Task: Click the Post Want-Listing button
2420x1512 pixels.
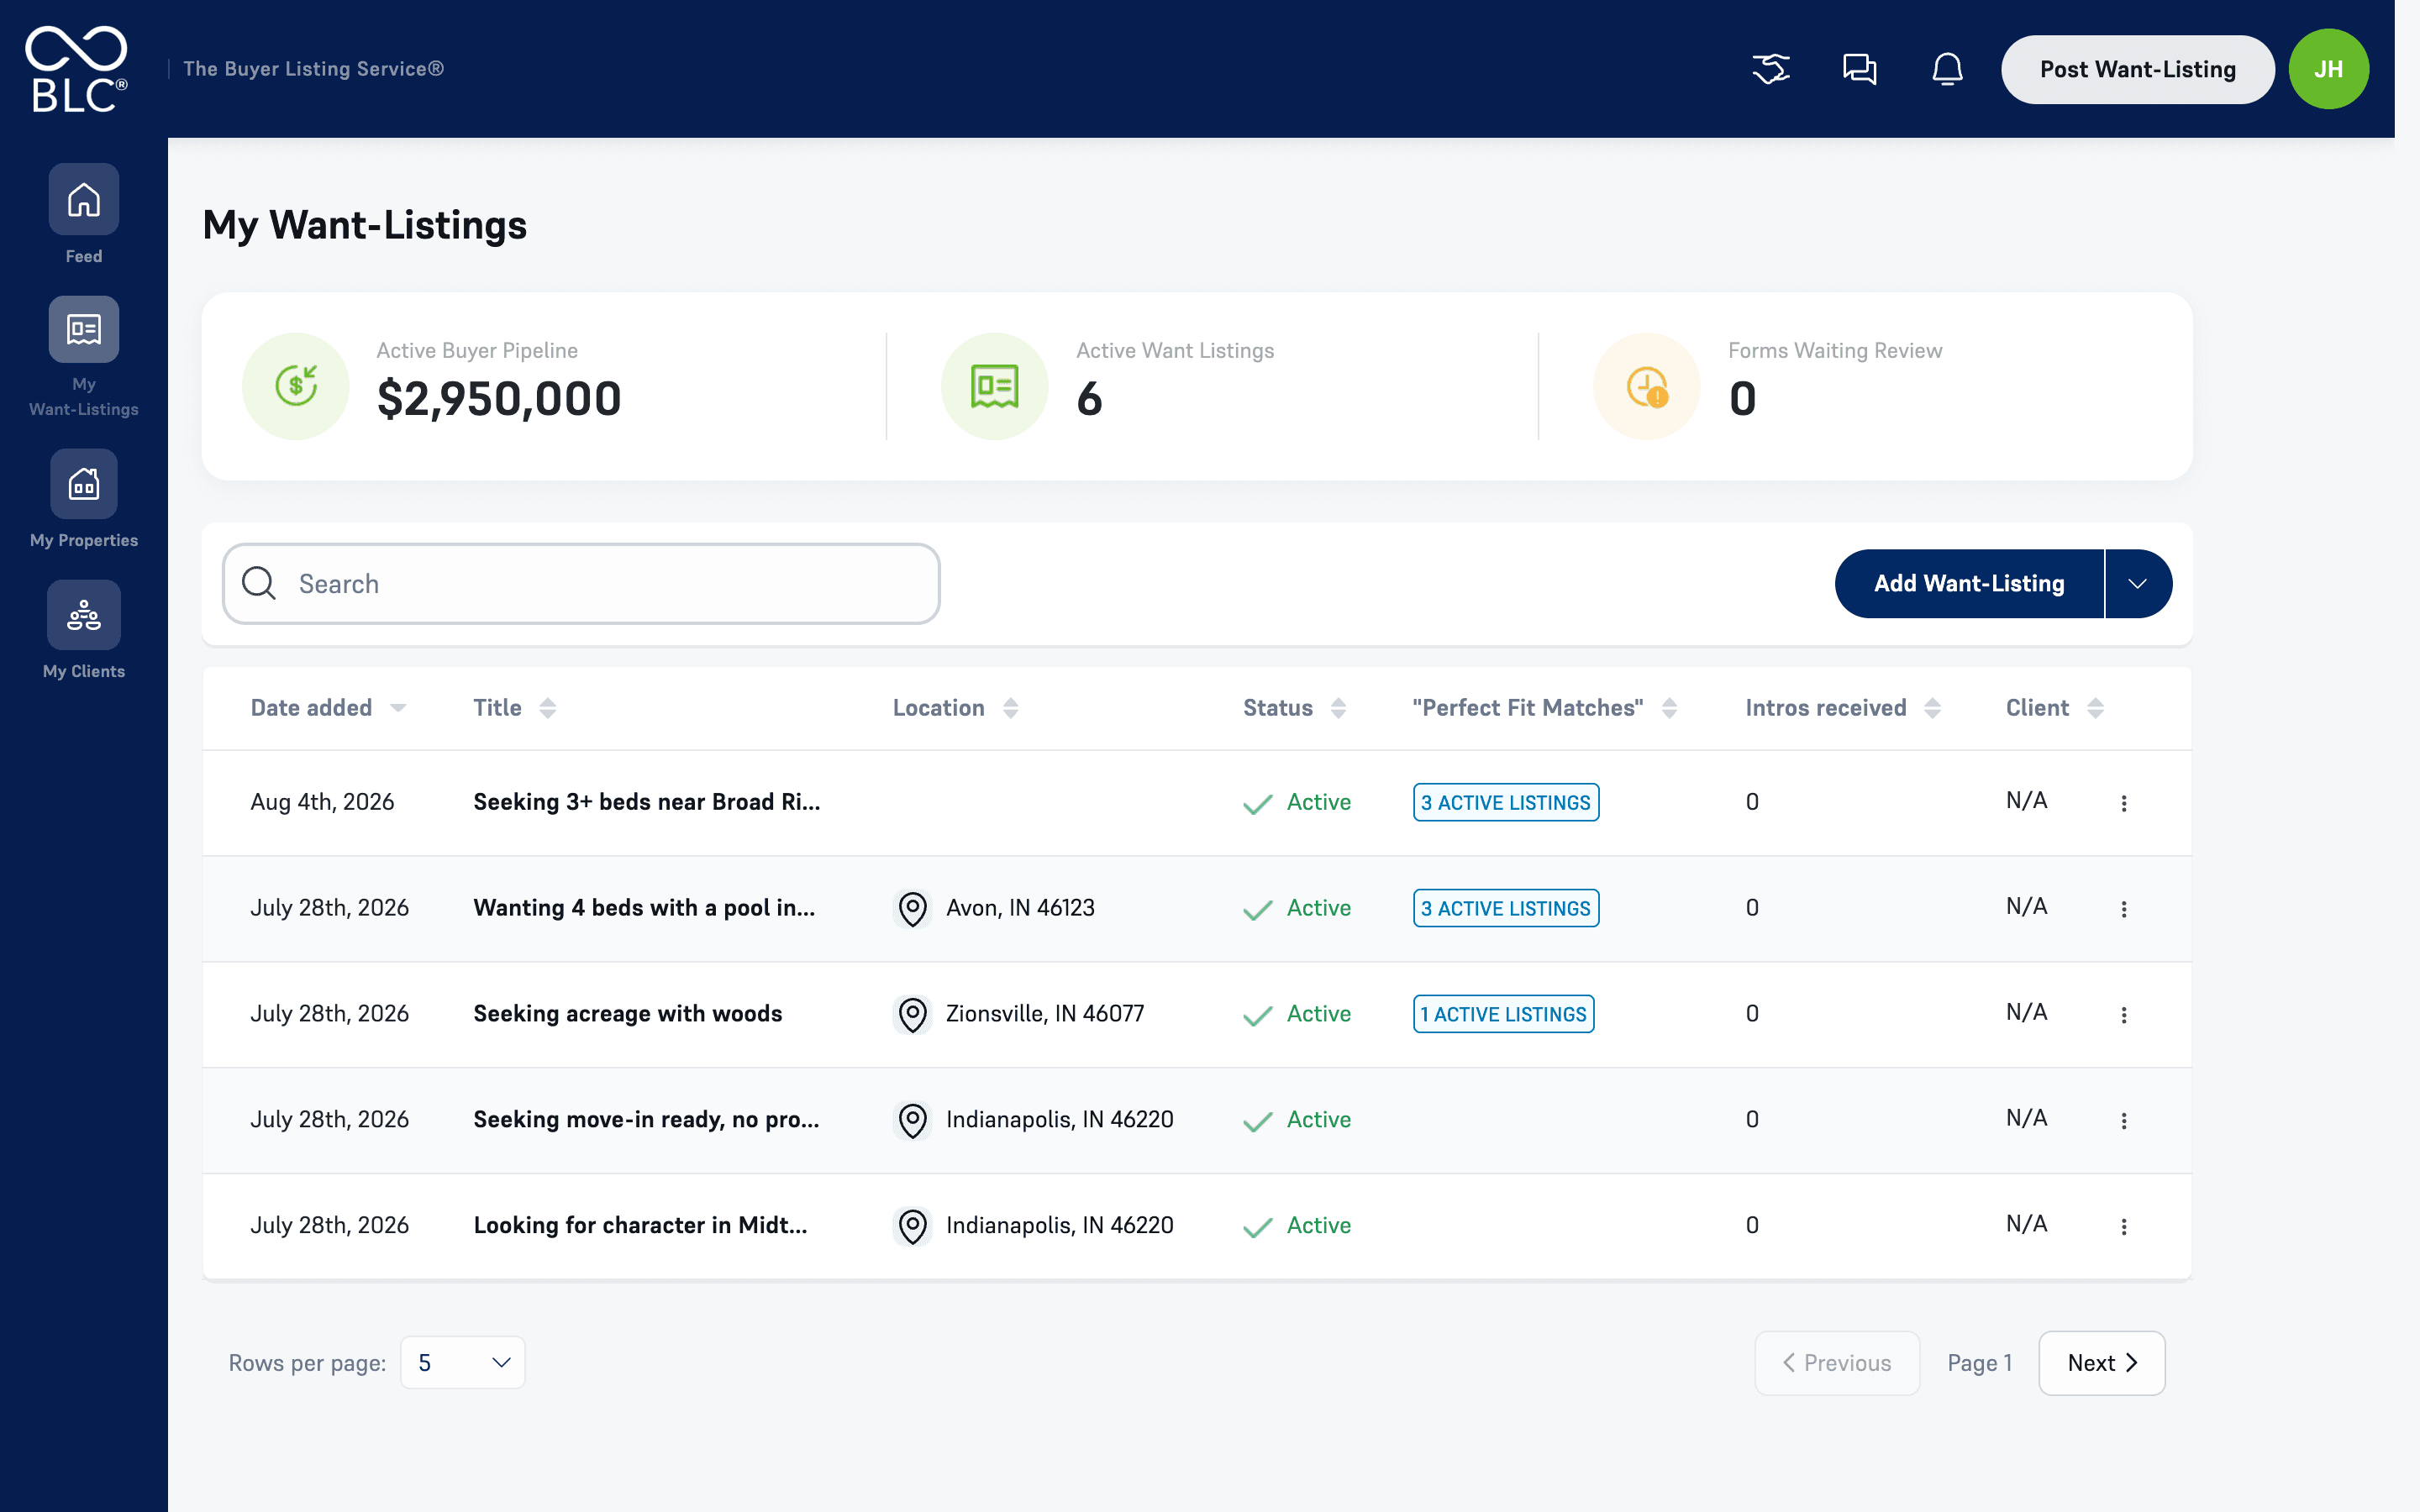Action: (2137, 69)
